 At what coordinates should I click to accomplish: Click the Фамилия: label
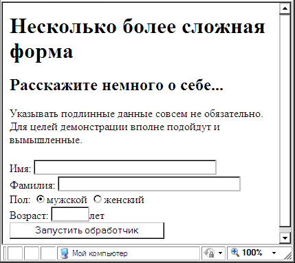point(32,185)
